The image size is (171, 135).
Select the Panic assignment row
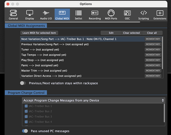[x=81, y=65]
